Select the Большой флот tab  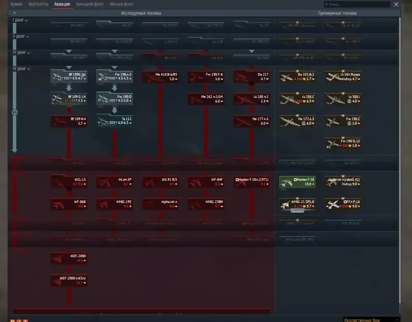click(90, 4)
